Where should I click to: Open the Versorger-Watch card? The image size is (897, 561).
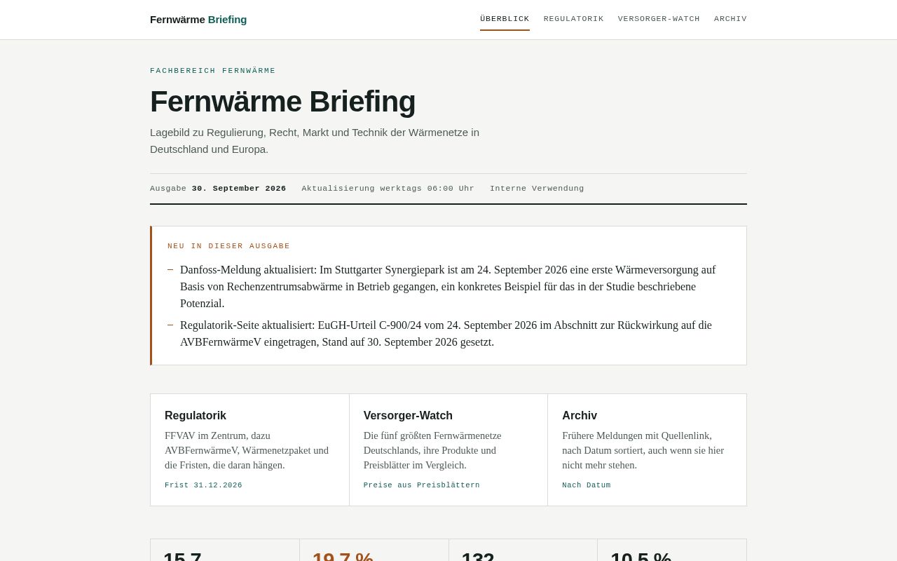(448, 450)
